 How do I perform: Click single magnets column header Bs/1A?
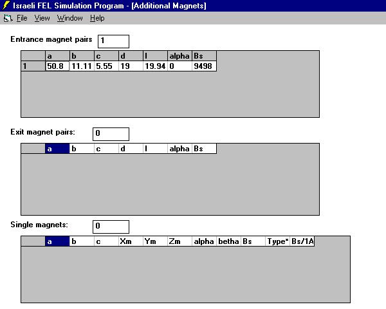point(302,241)
